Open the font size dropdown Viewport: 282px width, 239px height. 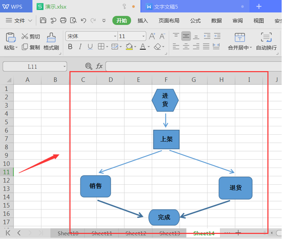pos(143,36)
